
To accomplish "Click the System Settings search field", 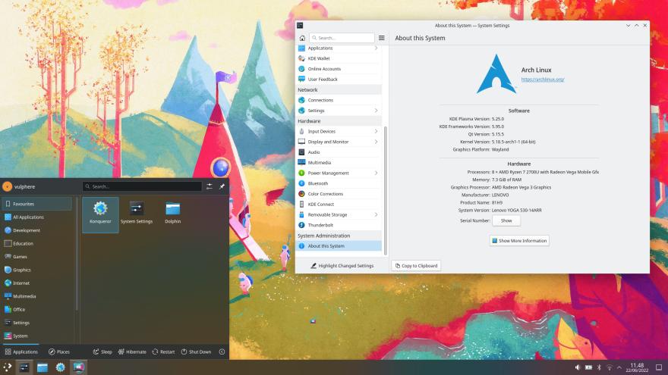I will pyautogui.click(x=342, y=38).
